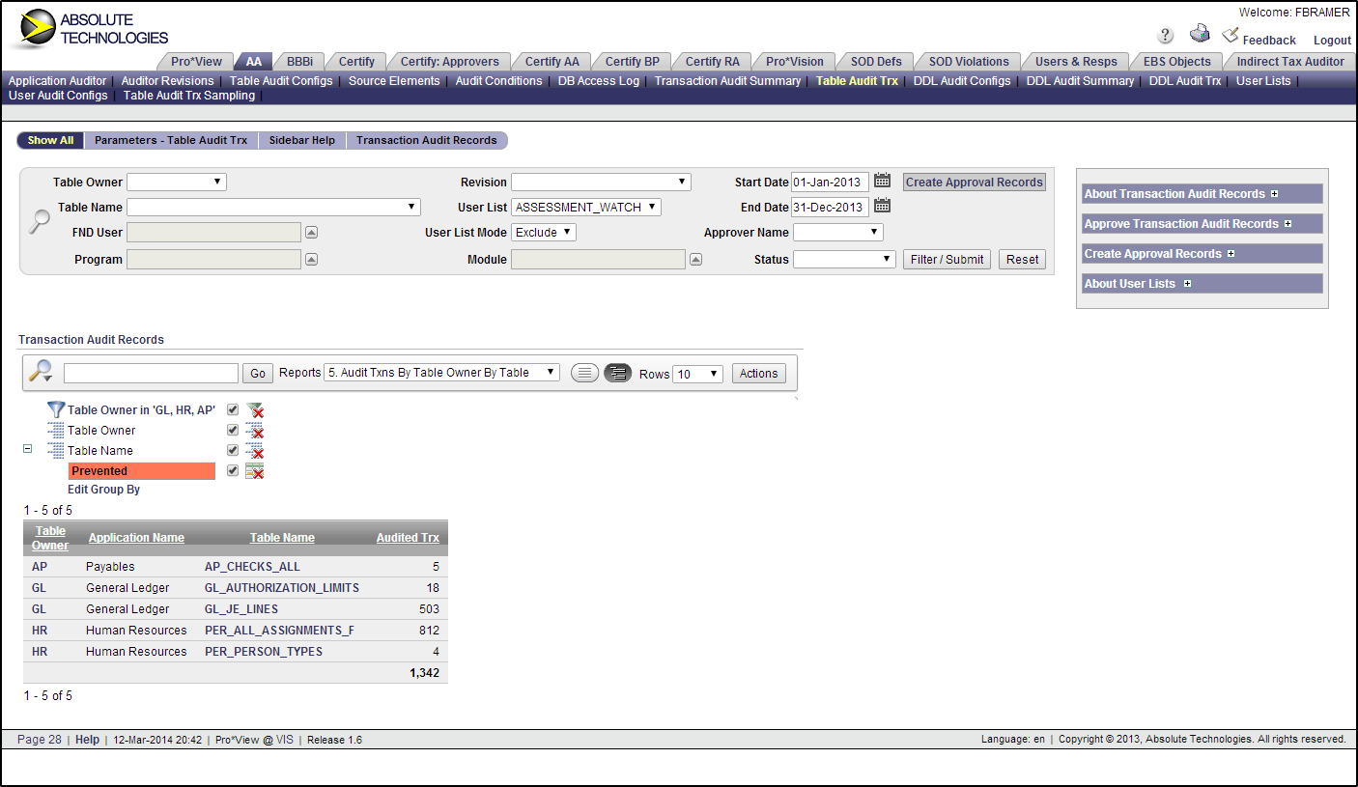Click the printer icon in header
Screen dimensions: 1358x787
click(1200, 34)
